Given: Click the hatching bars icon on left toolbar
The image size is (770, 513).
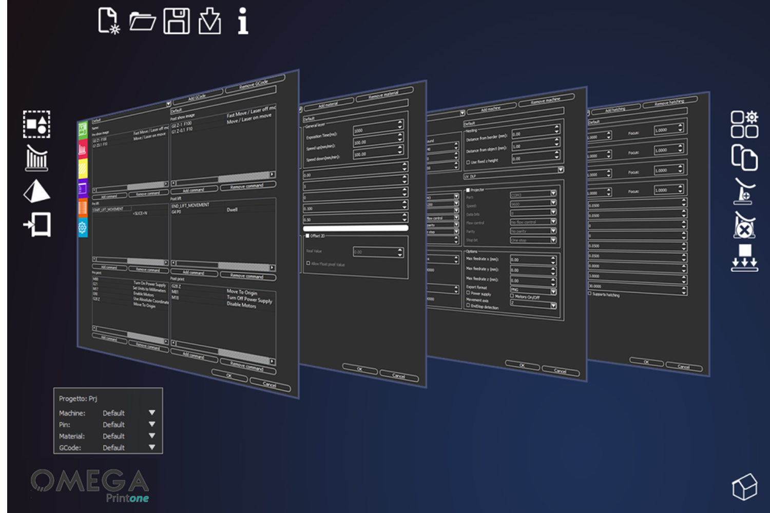Looking at the screenshot, I should pos(36,157).
